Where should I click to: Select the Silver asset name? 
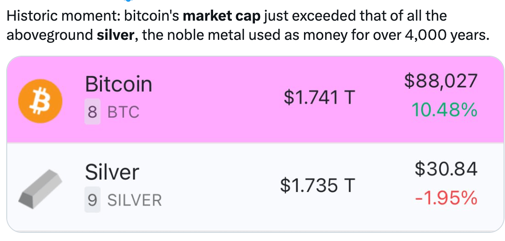[x=112, y=171]
